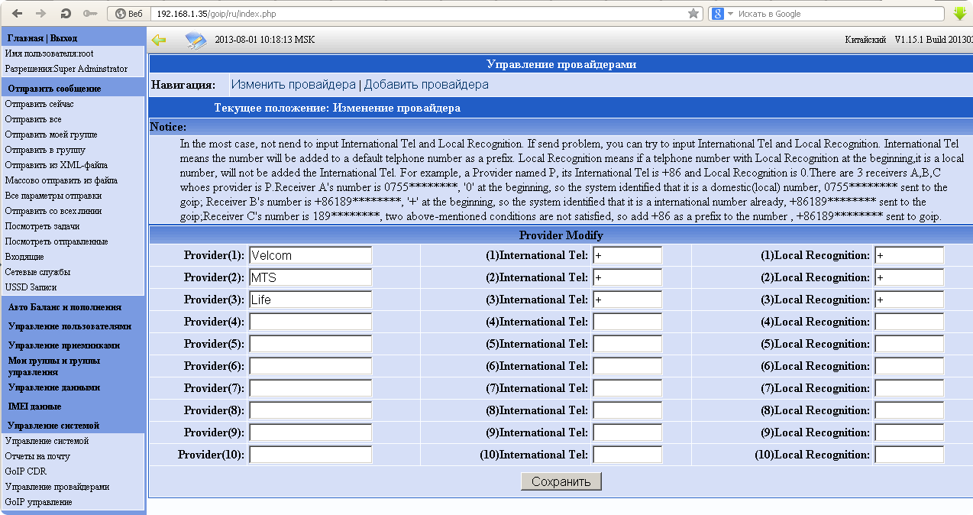This screenshot has width=973, height=515.
Task: Click the (6)International Tel field
Action: (x=627, y=366)
